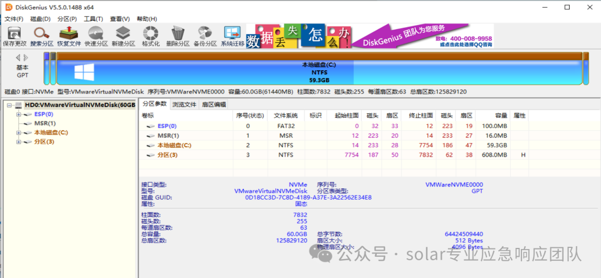Screen dimensions: 601x278
Task: Click the 新建分区 (New Partition) icon
Action: pyautogui.click(x=123, y=35)
